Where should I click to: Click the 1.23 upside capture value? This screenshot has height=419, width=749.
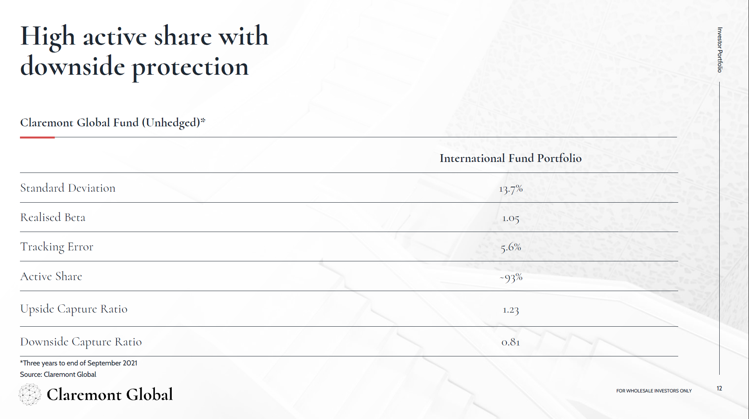tap(511, 310)
